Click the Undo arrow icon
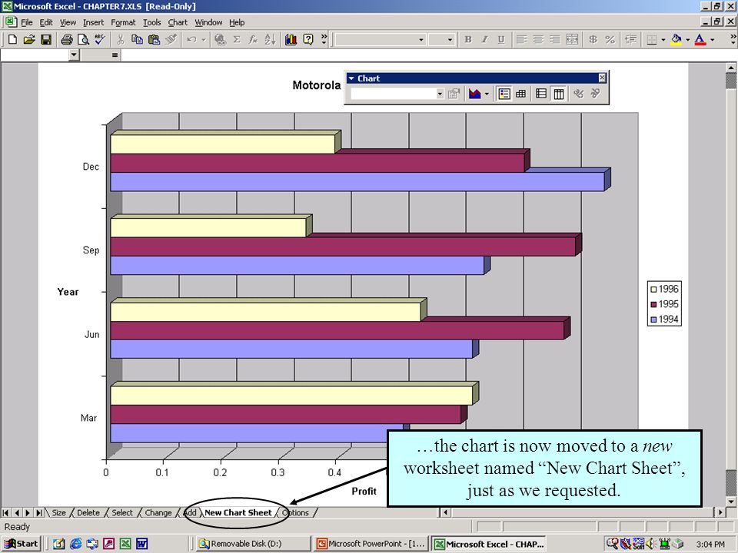Image resolution: width=738 pixels, height=553 pixels. 191,39
